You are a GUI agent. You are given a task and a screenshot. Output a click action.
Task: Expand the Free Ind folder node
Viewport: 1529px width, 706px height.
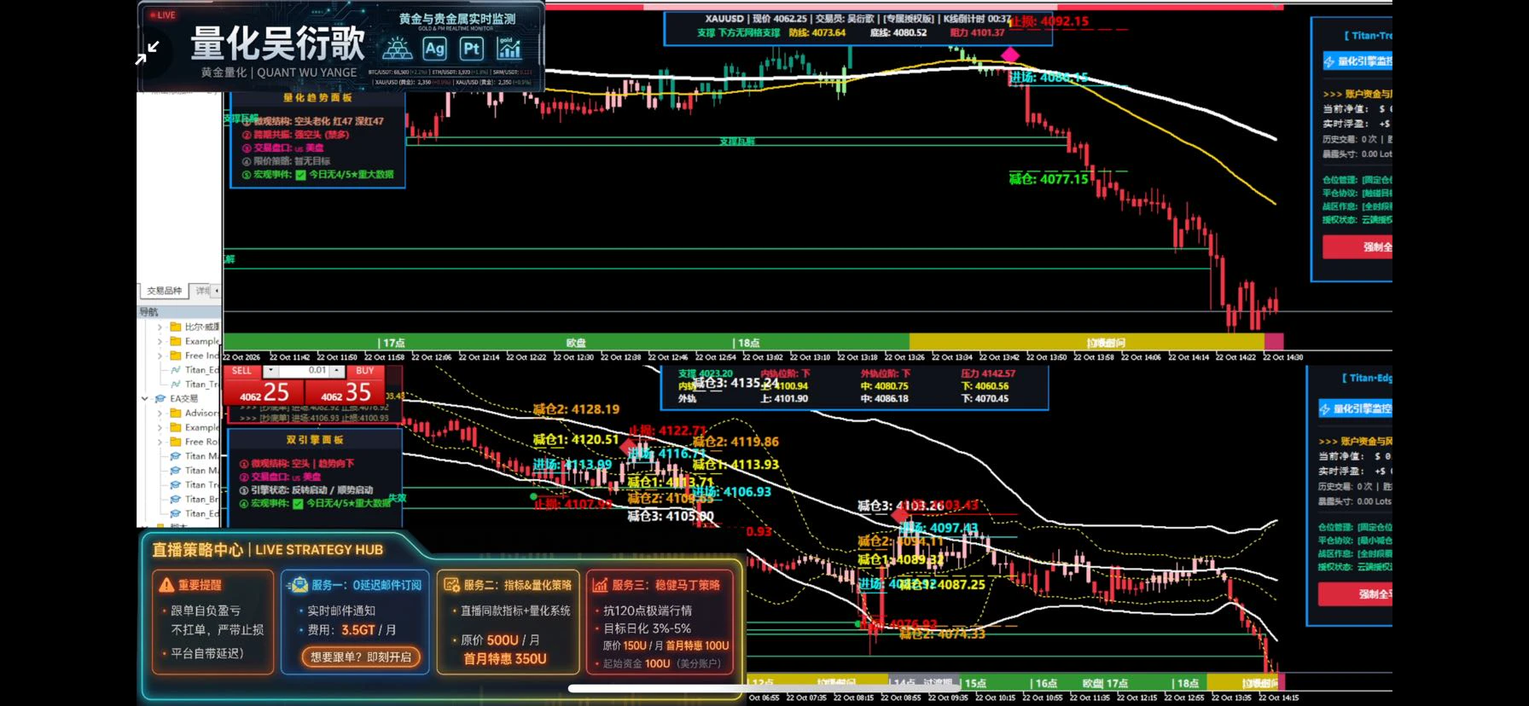point(160,356)
